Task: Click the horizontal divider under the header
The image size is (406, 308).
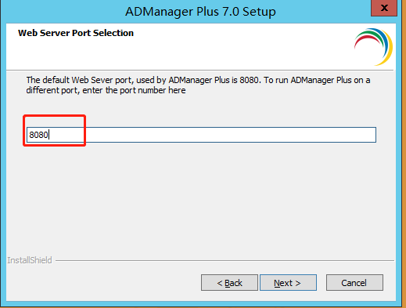Action: 200,71
